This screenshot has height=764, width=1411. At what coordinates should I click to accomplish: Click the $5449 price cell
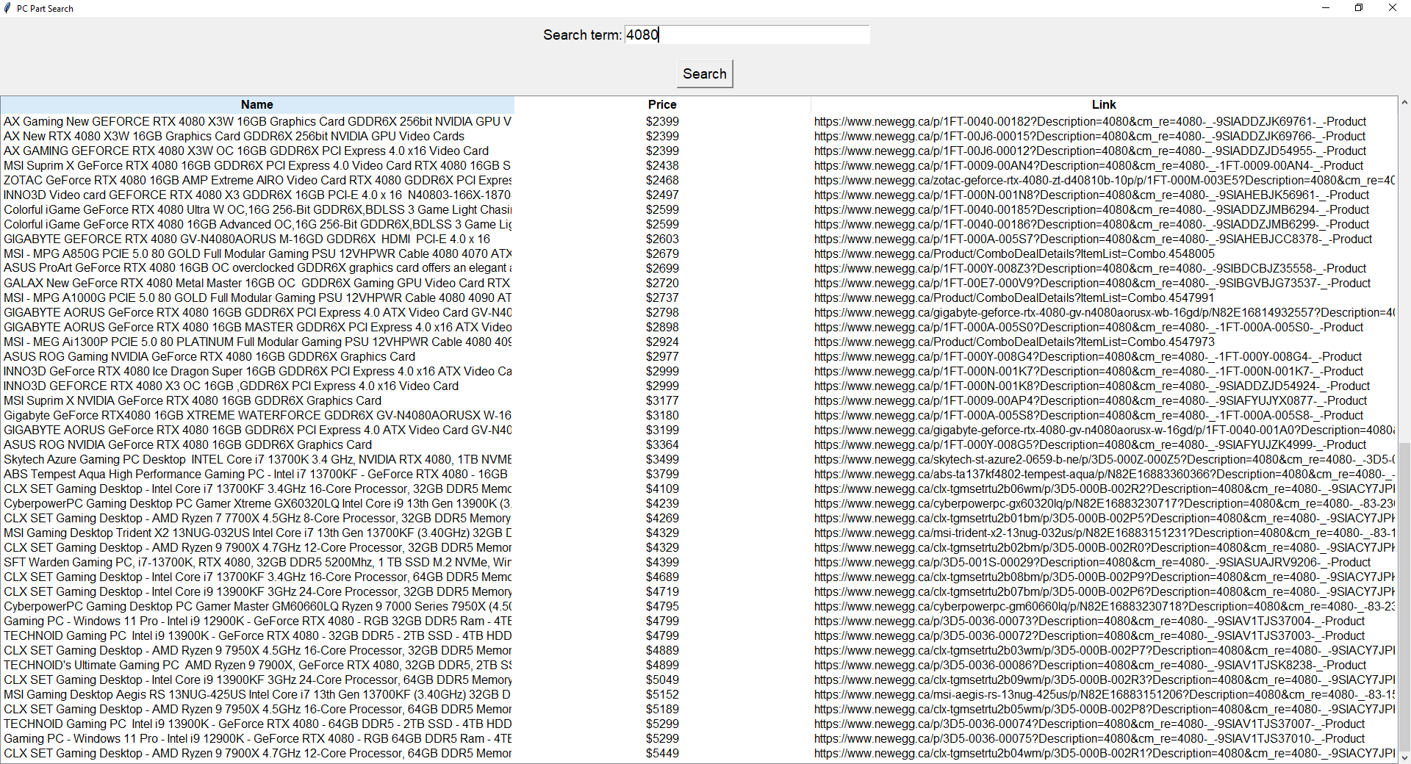(x=662, y=753)
